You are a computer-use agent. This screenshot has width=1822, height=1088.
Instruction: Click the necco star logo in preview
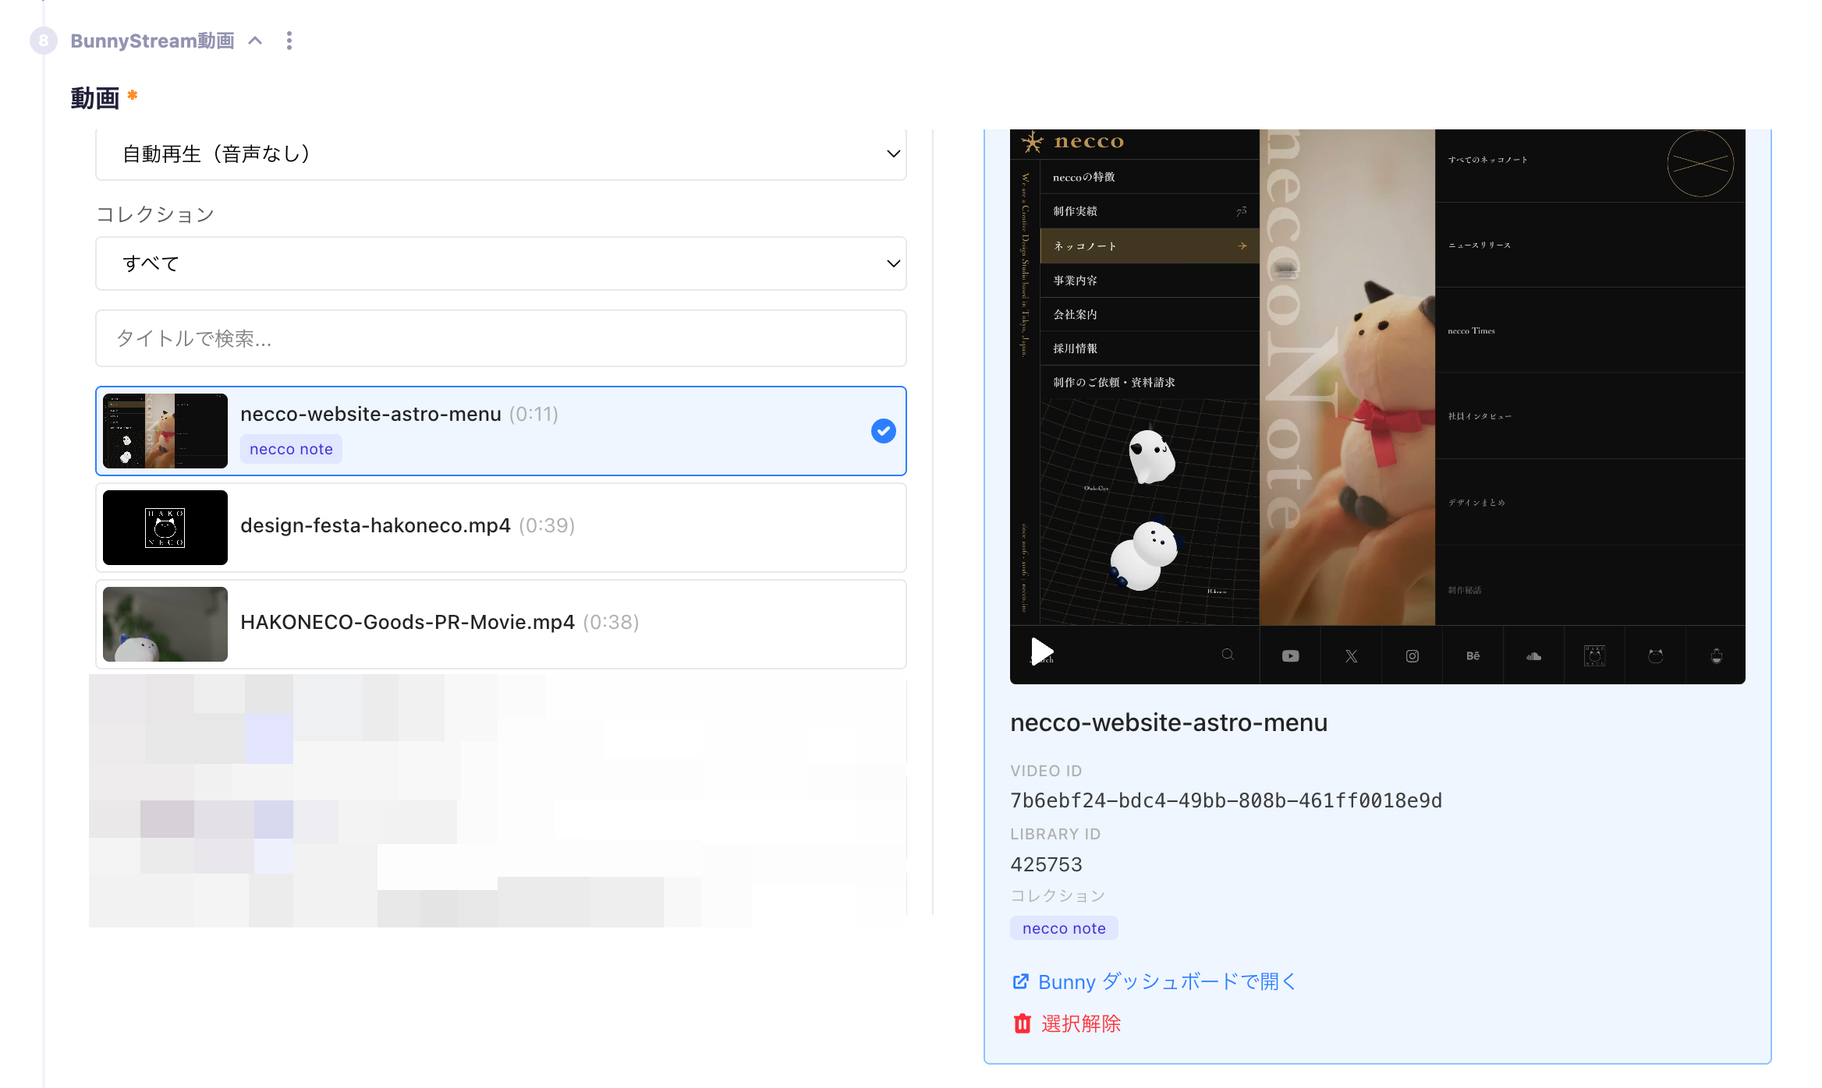click(x=1032, y=142)
